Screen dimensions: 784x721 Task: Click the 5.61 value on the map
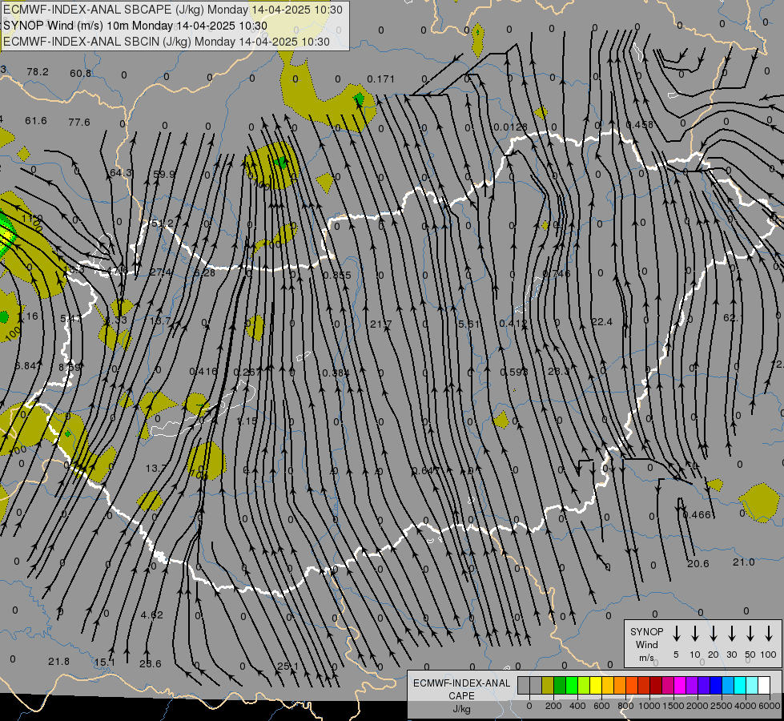(469, 324)
